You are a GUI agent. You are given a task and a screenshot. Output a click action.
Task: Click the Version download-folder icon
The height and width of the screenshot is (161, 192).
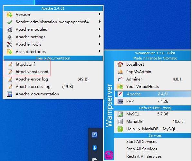(10, 15)
